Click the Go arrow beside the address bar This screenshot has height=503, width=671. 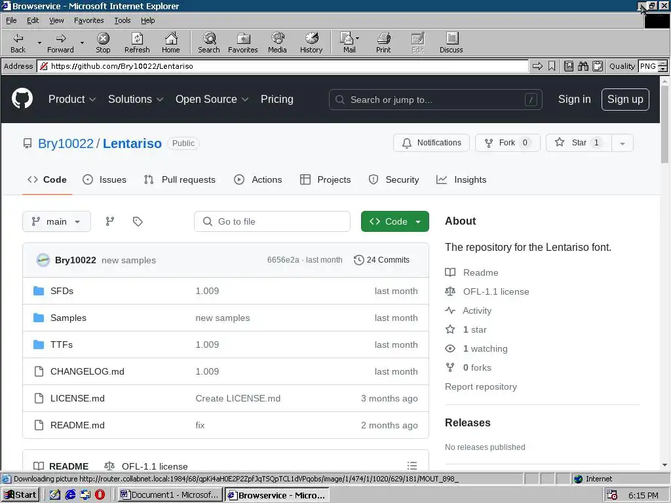pos(537,66)
